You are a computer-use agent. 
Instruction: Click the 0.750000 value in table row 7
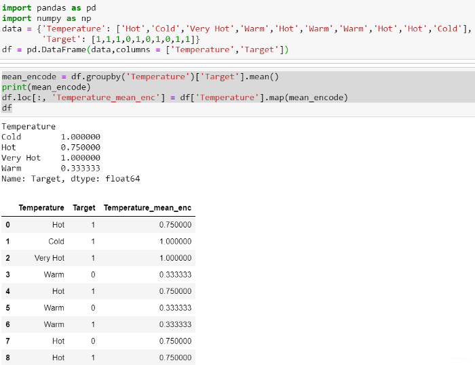click(x=175, y=341)
